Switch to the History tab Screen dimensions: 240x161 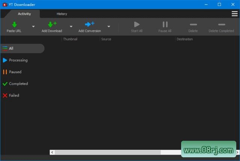(62, 14)
